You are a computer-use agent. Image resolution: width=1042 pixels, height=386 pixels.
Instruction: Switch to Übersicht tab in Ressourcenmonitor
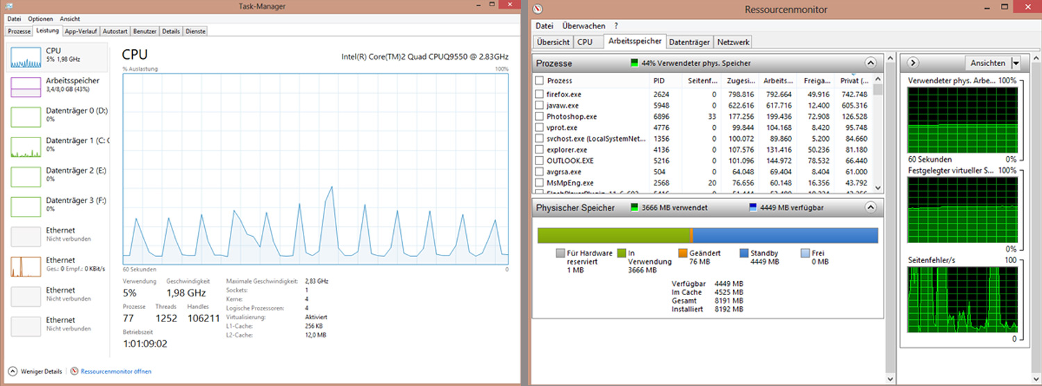tap(553, 42)
